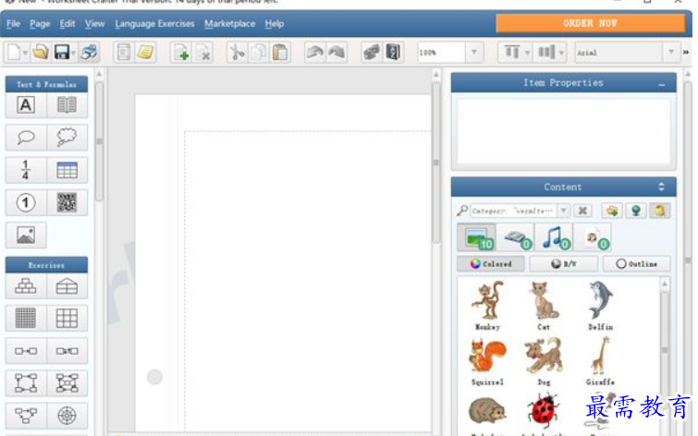Show audio results with the music note
Image resolution: width=698 pixels, height=436 pixels.
(x=554, y=238)
